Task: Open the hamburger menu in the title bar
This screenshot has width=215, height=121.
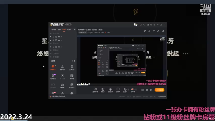Action: (154, 25)
